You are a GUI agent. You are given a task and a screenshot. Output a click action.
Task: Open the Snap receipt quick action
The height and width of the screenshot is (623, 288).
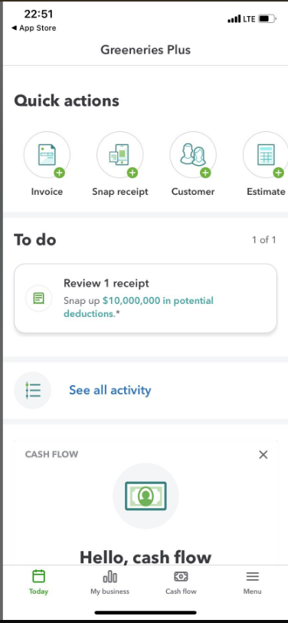pos(119,154)
